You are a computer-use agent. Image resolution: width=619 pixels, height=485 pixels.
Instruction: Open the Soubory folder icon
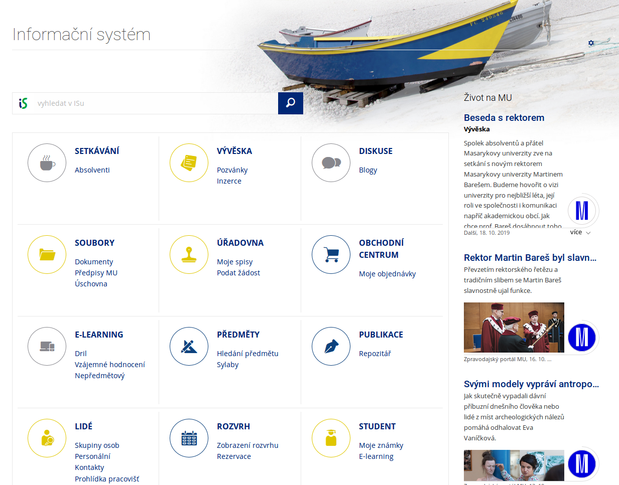pos(47,255)
